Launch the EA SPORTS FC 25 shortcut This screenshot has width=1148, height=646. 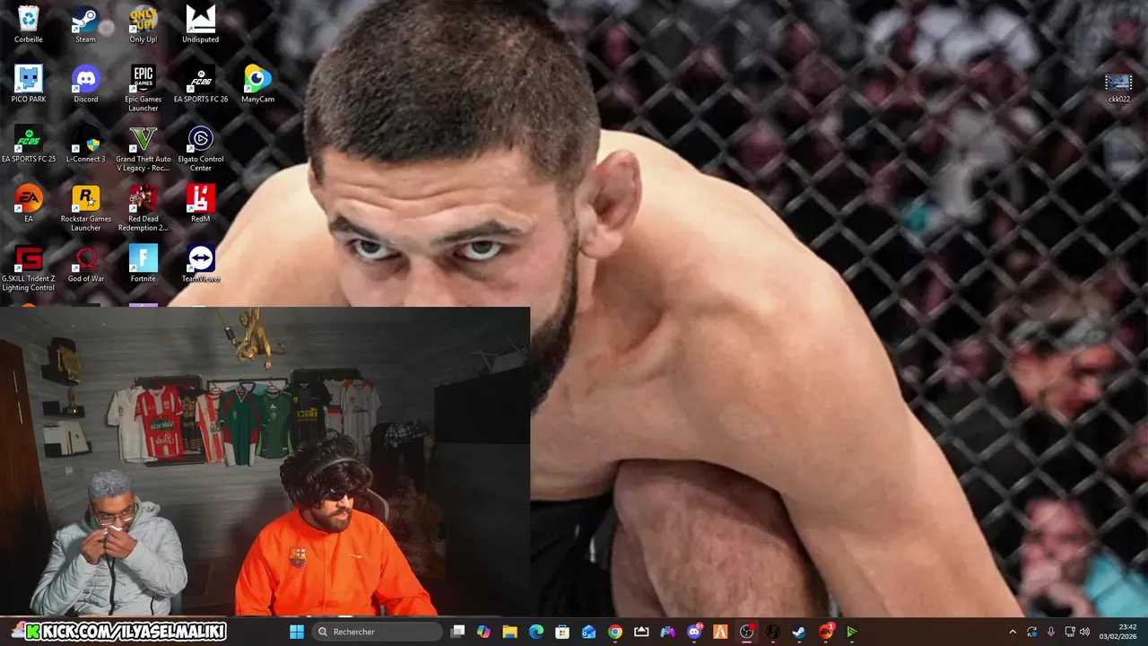[28, 144]
